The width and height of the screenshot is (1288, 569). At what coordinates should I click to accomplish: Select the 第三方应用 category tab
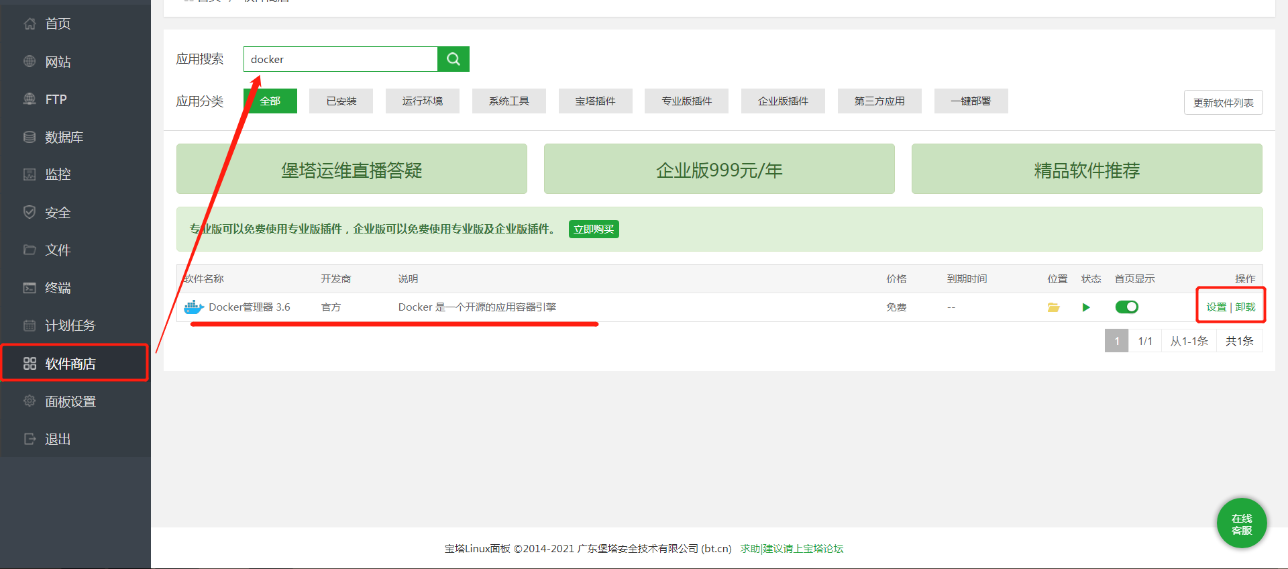click(879, 101)
